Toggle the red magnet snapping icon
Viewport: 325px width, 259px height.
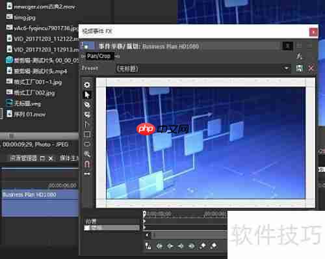(x=87, y=164)
